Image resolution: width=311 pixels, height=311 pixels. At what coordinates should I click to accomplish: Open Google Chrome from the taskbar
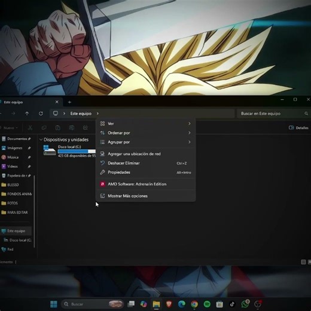[x=194, y=304]
